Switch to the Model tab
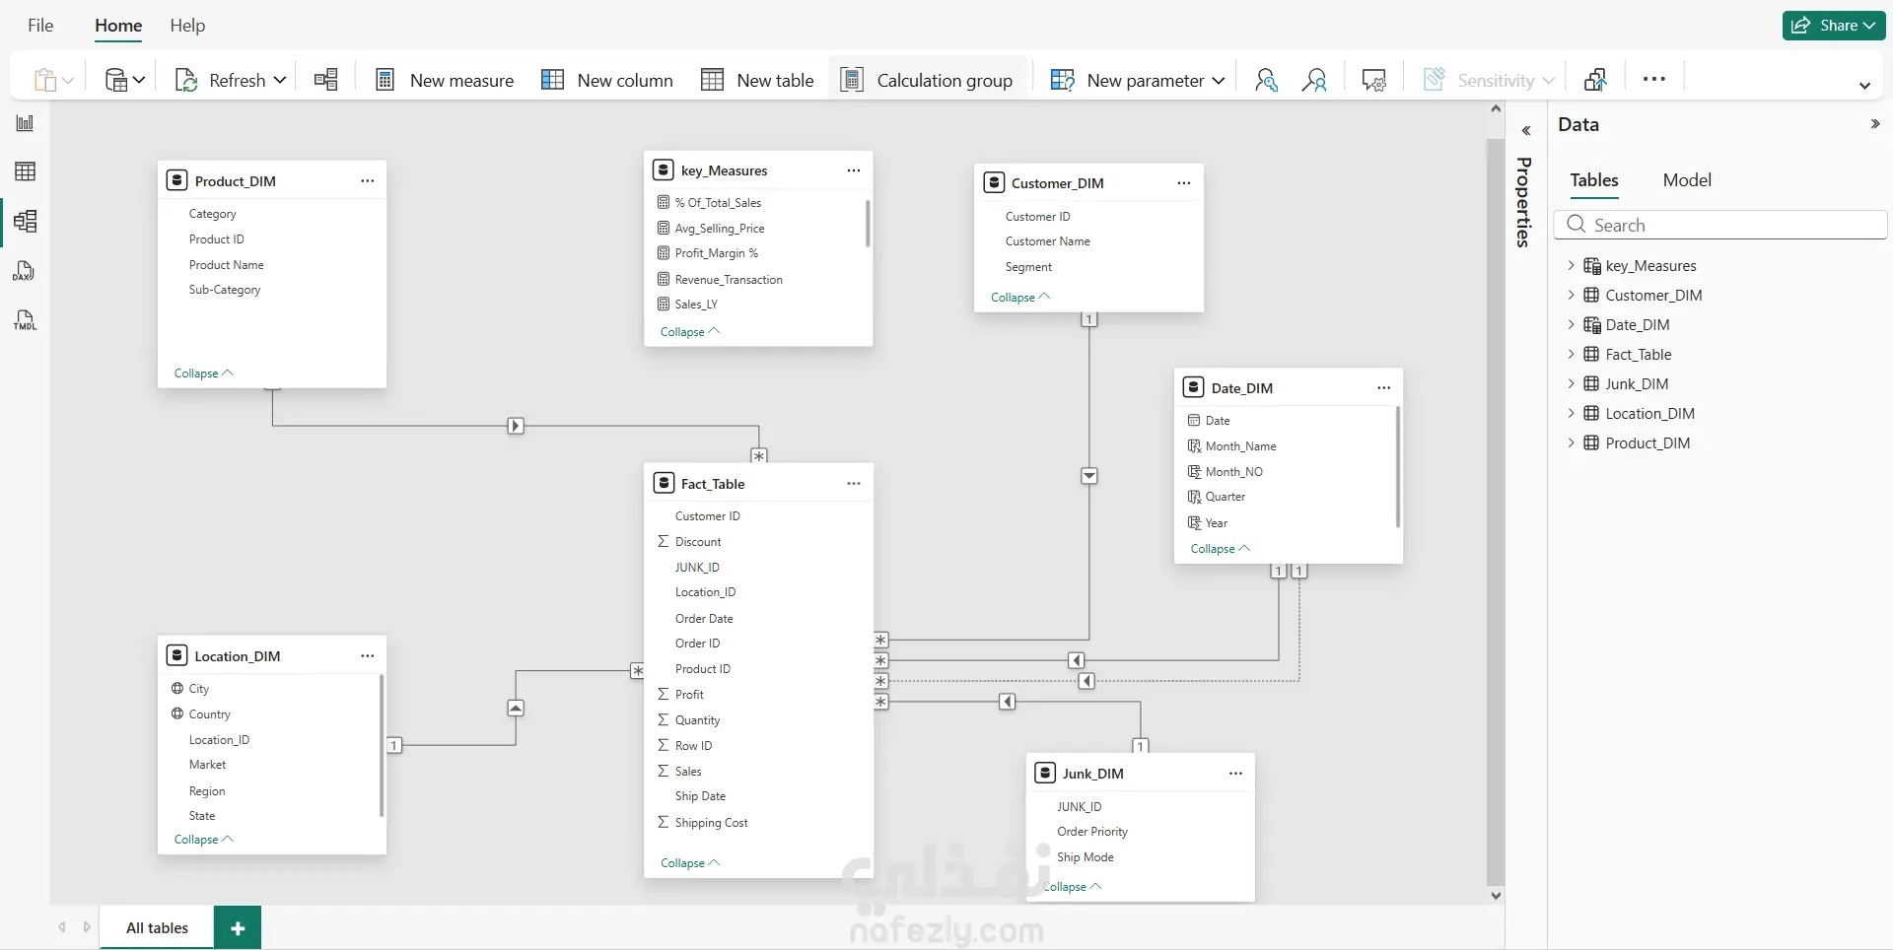1893x950 pixels. (x=1687, y=180)
